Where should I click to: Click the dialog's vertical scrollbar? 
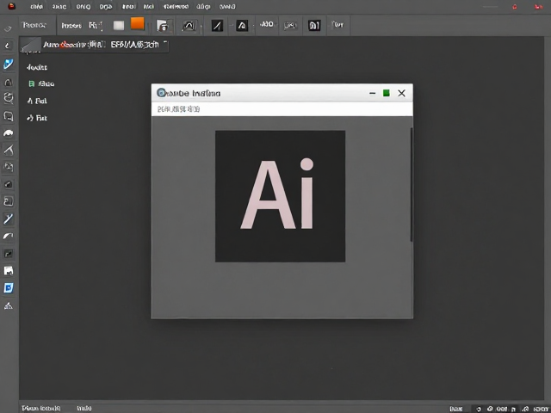(x=412, y=184)
